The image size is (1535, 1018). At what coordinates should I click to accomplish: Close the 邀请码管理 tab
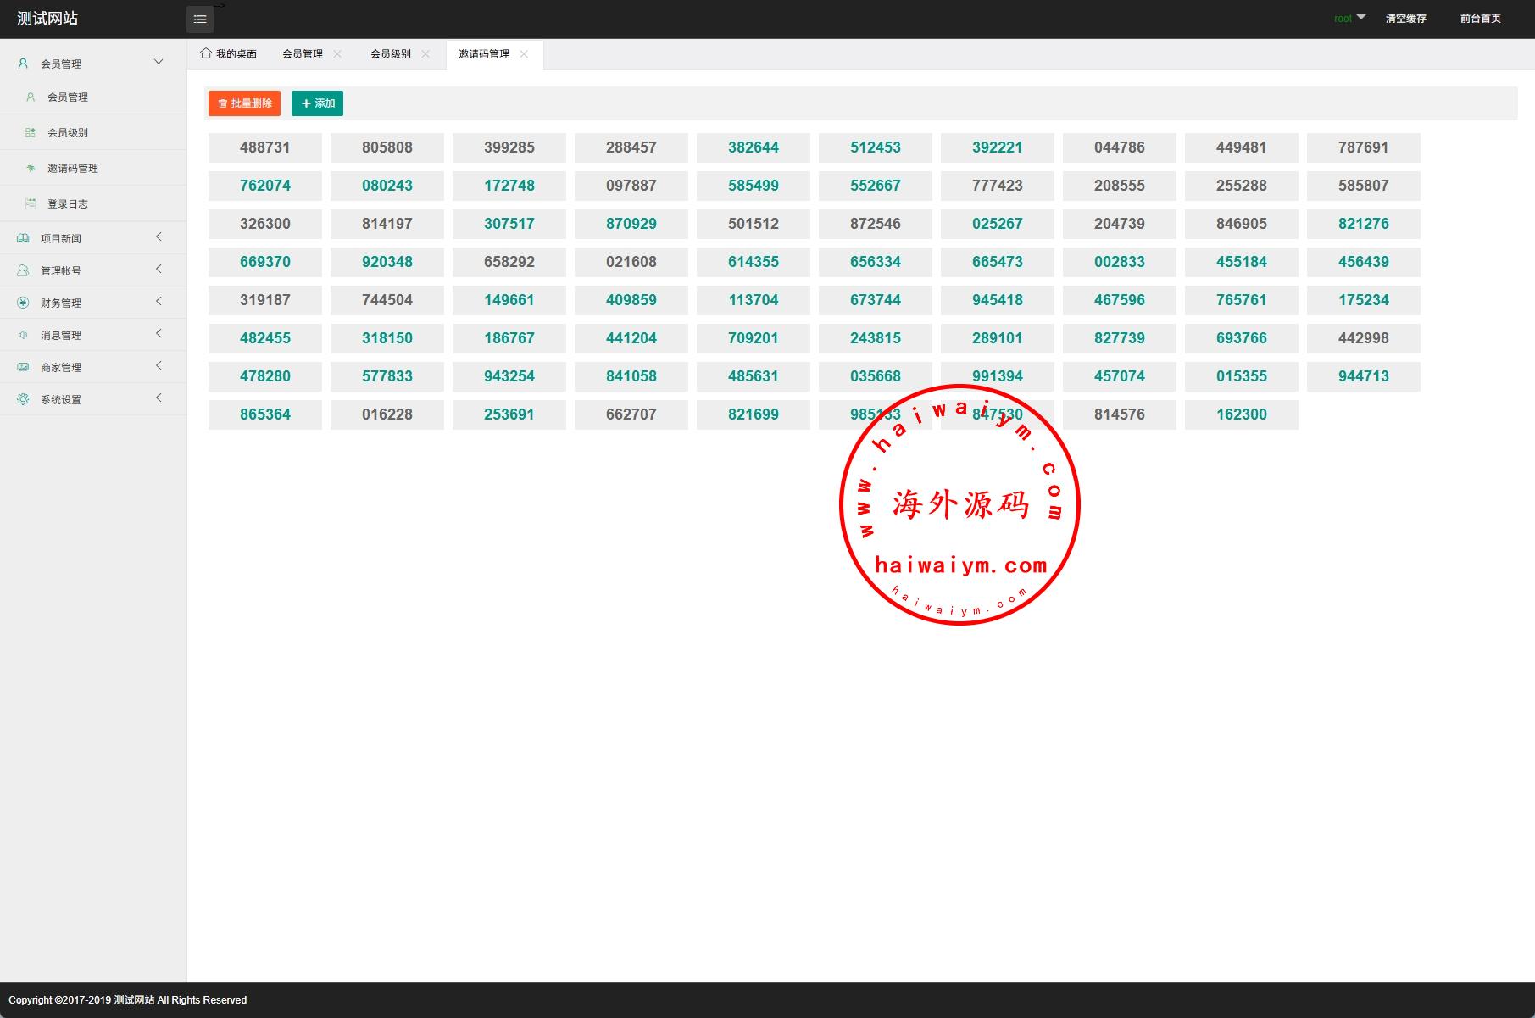524,54
